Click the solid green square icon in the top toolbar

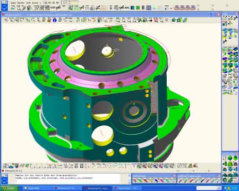(x=138, y=7)
